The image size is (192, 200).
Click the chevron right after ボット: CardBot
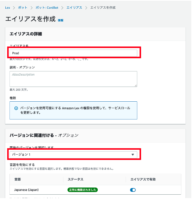[62, 8]
